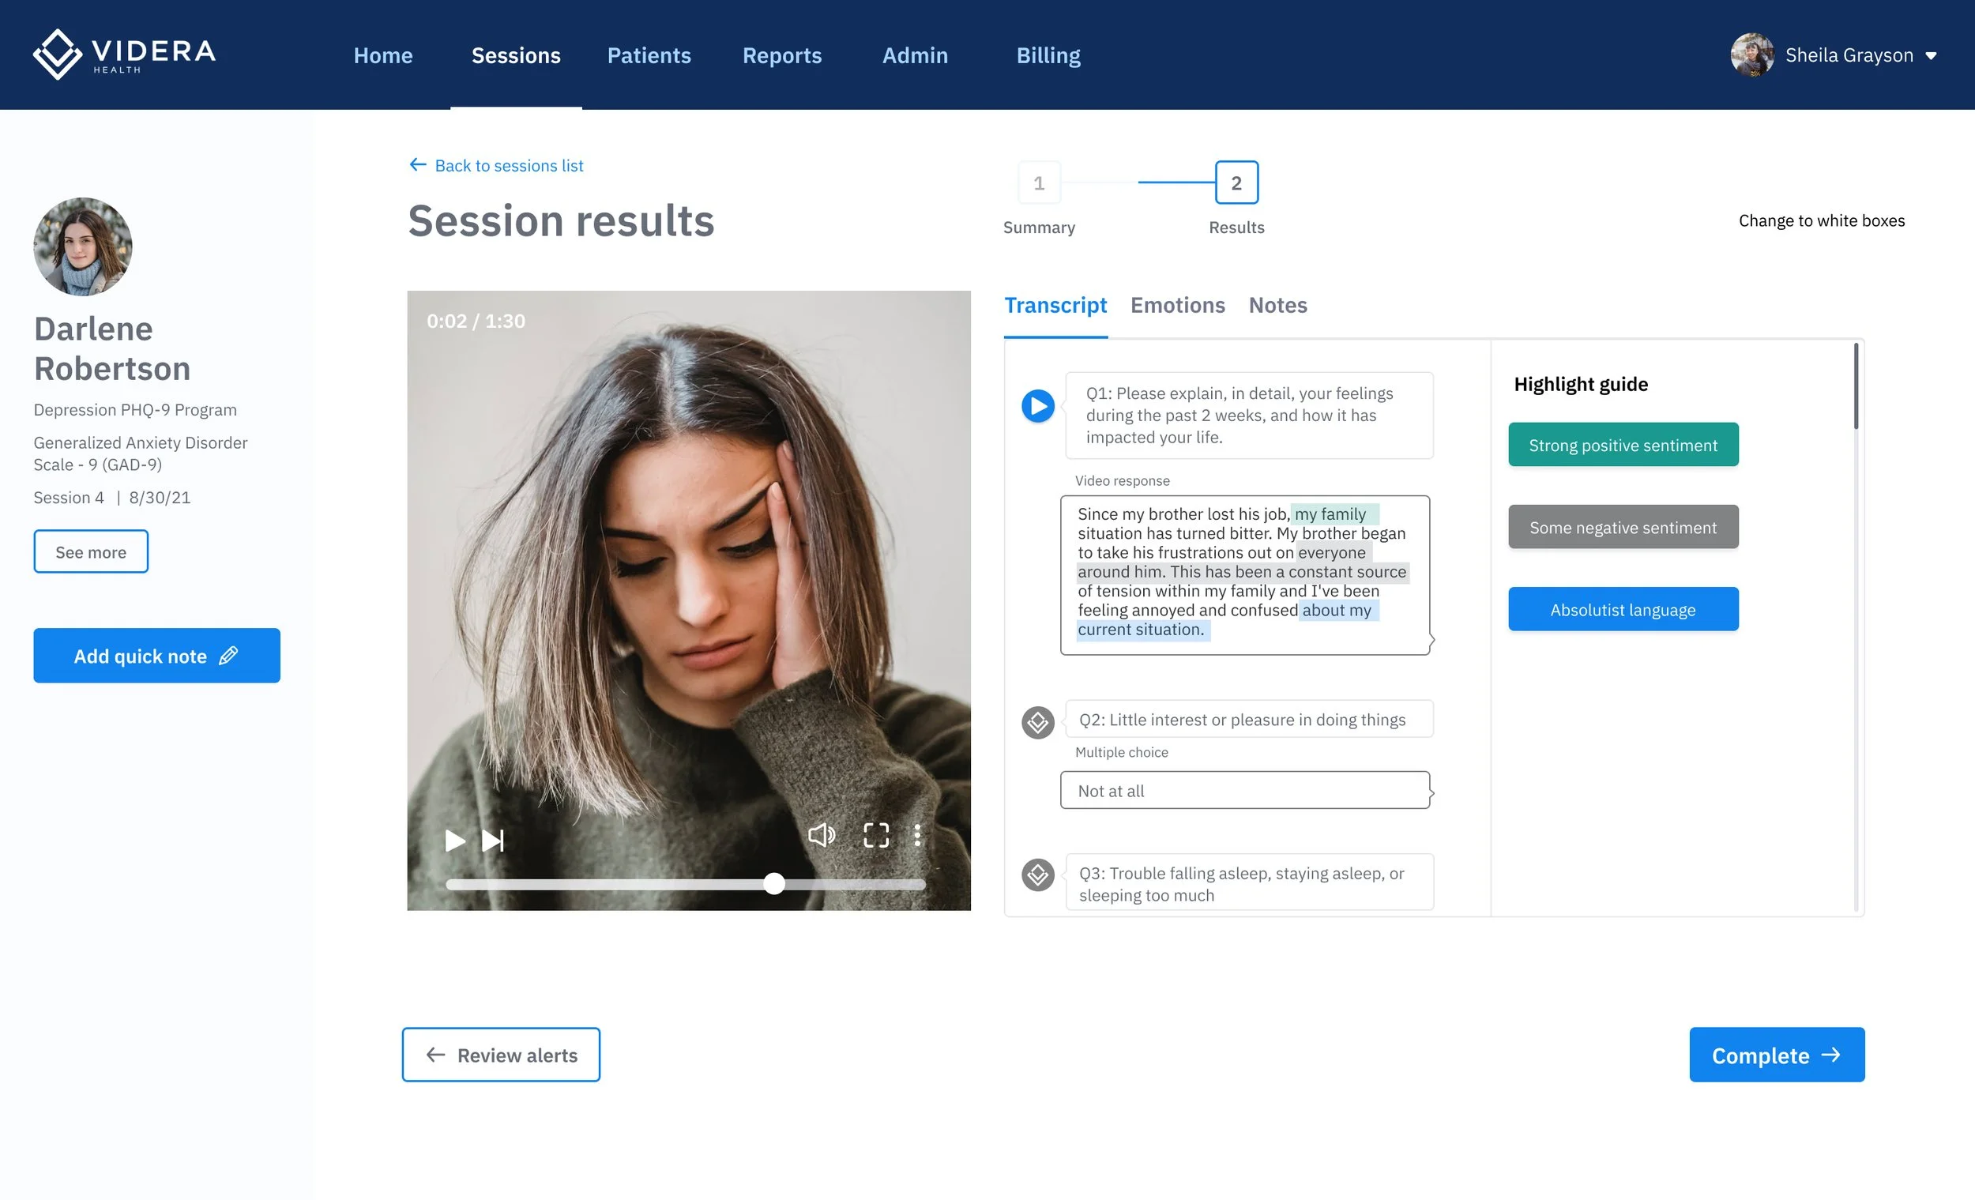Open the Billing menu item
The width and height of the screenshot is (1975, 1200).
[x=1048, y=55]
